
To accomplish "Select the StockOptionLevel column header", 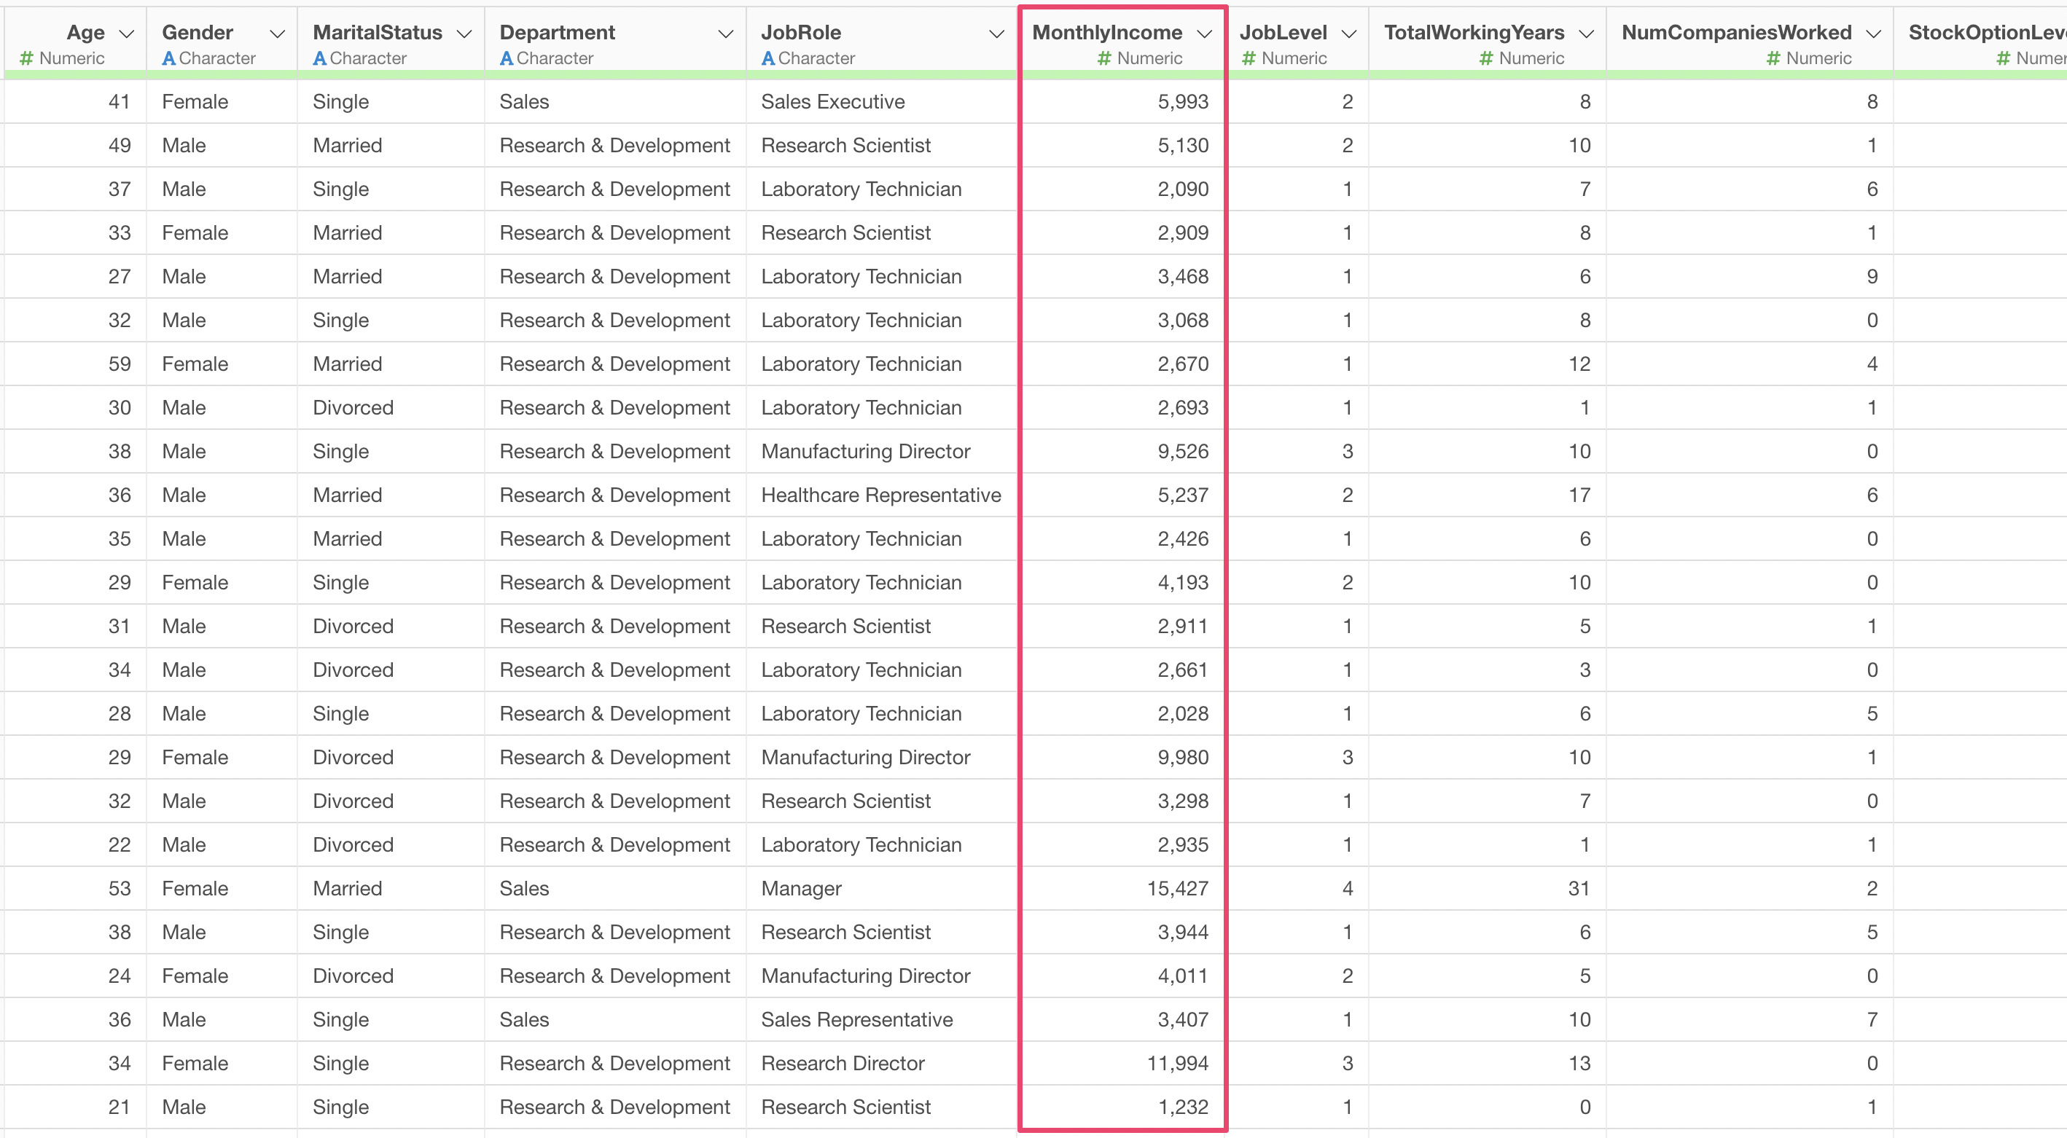I will coord(1982,33).
